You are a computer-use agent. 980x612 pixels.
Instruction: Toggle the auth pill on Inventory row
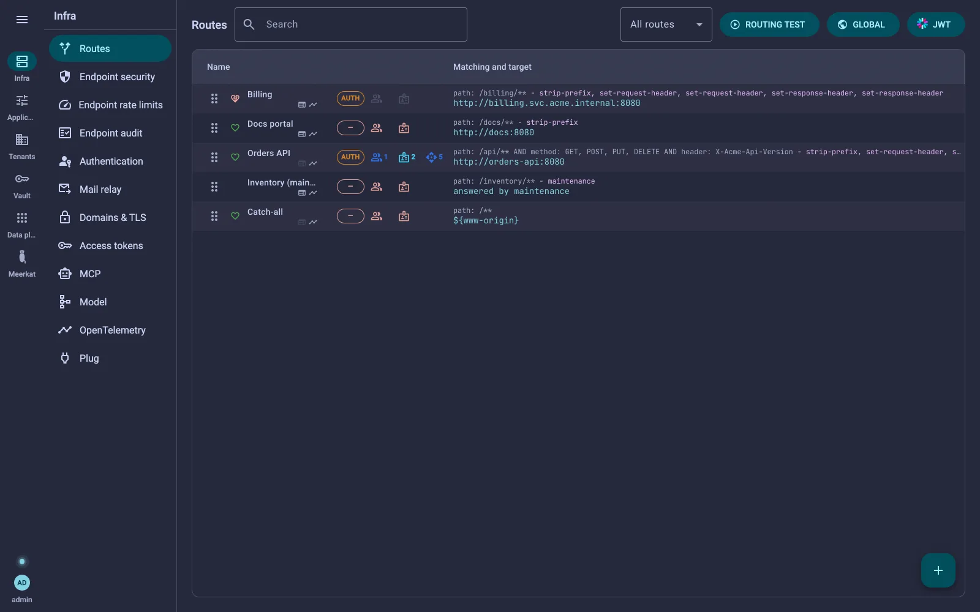coord(350,187)
